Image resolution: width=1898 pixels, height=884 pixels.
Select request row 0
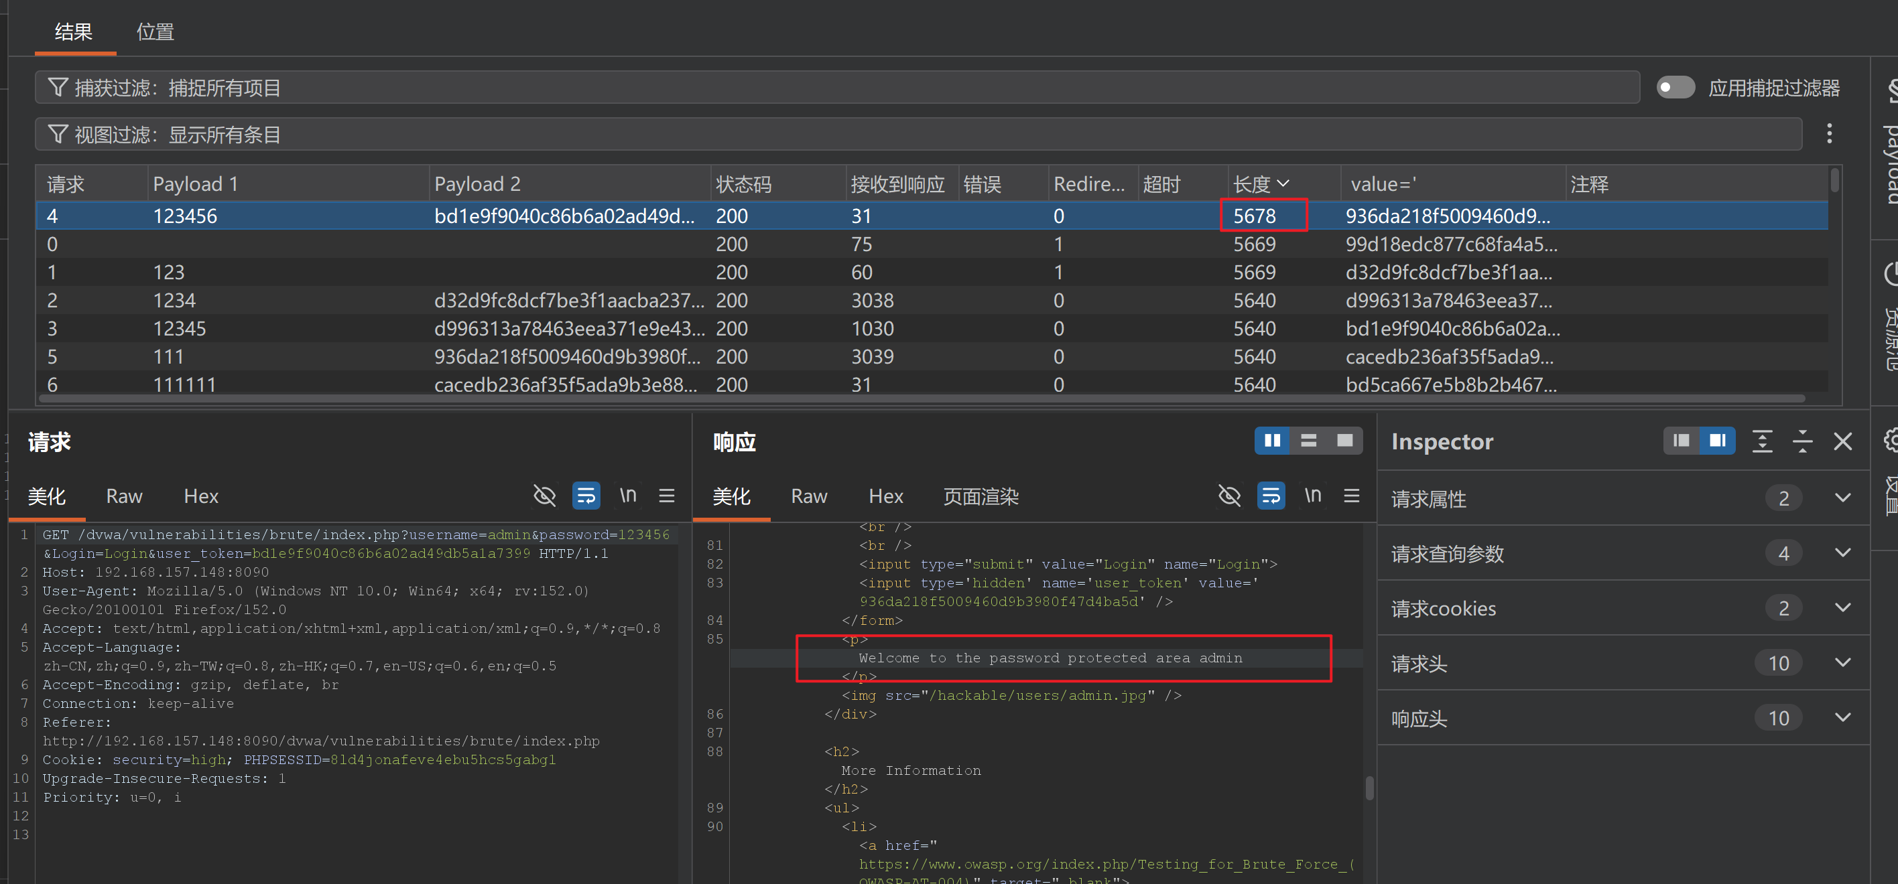(x=932, y=244)
